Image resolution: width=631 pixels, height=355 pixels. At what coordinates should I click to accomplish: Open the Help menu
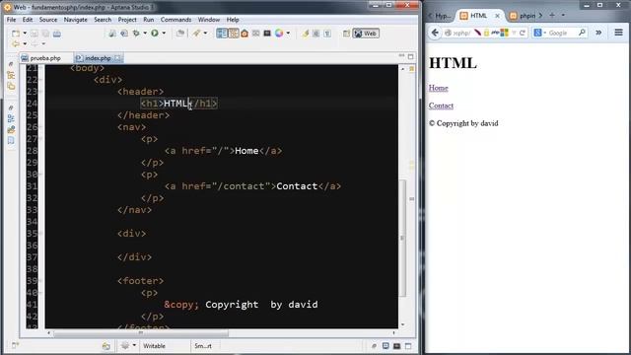233,20
